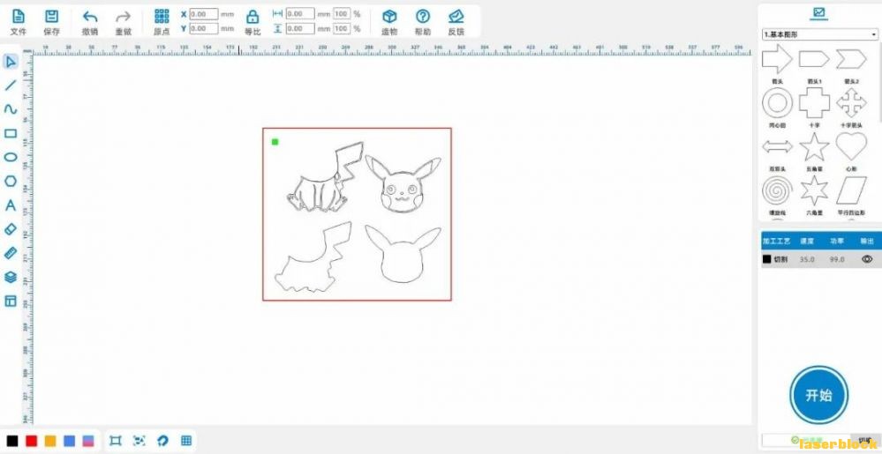The height and width of the screenshot is (454, 882).
Task: Open the 造物 cube icon
Action: 389,17
